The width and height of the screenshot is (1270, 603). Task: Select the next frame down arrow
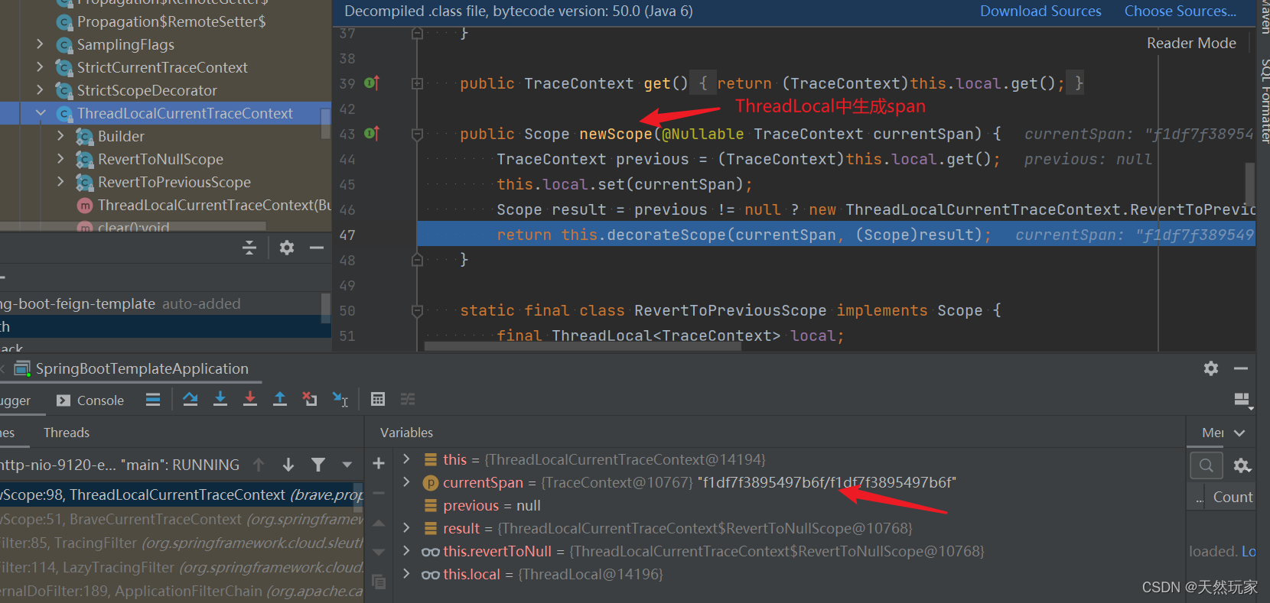pos(288,465)
